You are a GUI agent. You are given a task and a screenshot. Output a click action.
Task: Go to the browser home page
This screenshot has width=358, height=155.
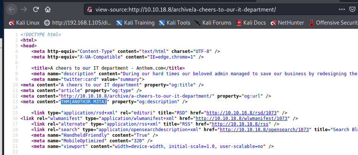[48, 9]
